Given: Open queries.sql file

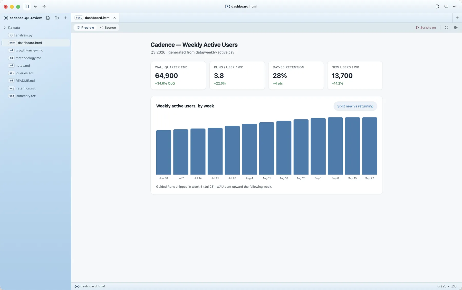Looking at the screenshot, I should [36, 73].
